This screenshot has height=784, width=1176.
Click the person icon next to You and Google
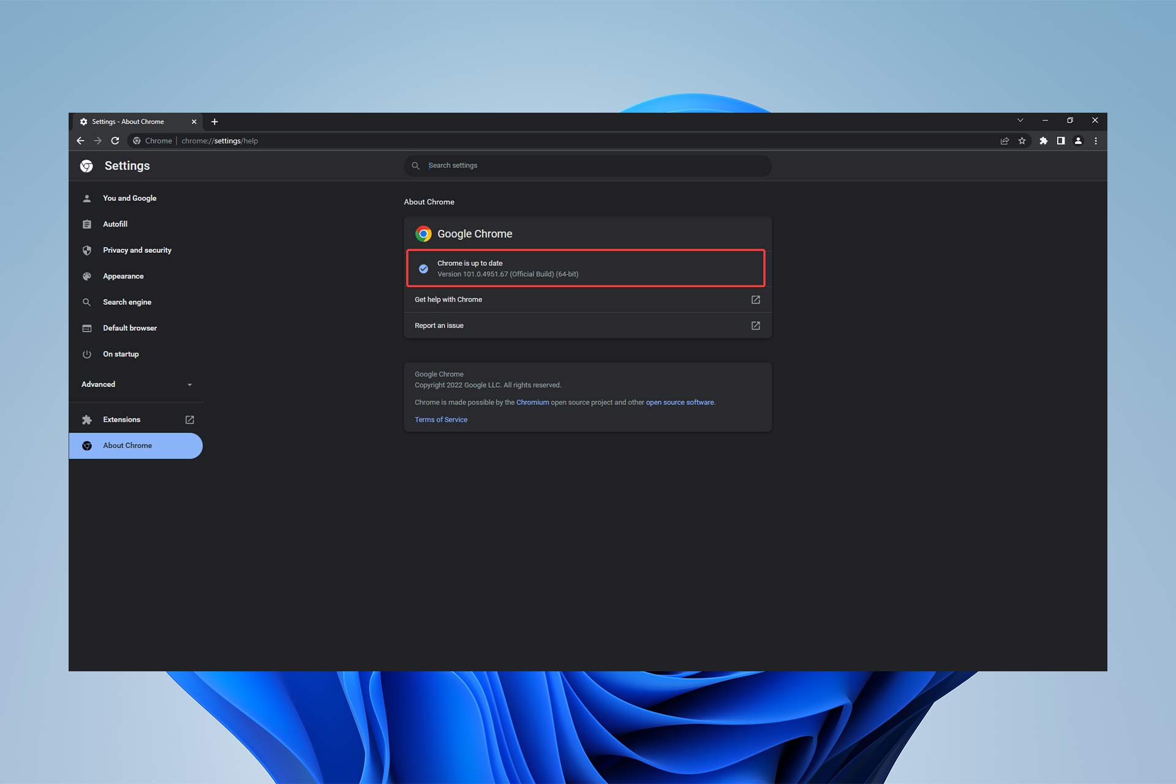pyautogui.click(x=87, y=198)
